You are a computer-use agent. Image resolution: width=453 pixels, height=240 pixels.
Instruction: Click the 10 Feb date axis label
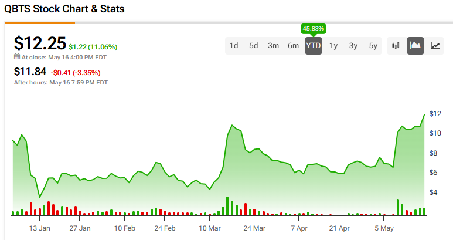(125, 228)
